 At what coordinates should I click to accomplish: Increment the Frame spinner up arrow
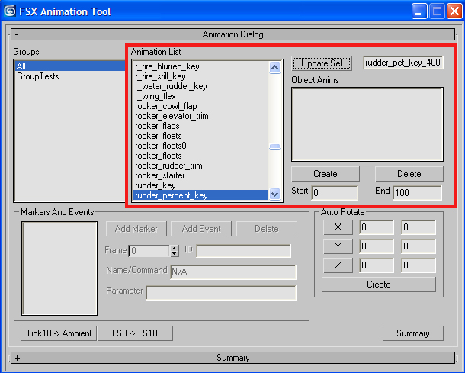click(x=175, y=248)
